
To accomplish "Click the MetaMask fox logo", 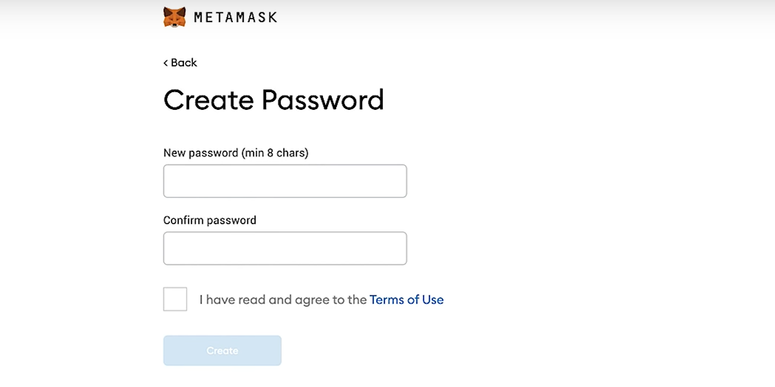I will coord(174,17).
